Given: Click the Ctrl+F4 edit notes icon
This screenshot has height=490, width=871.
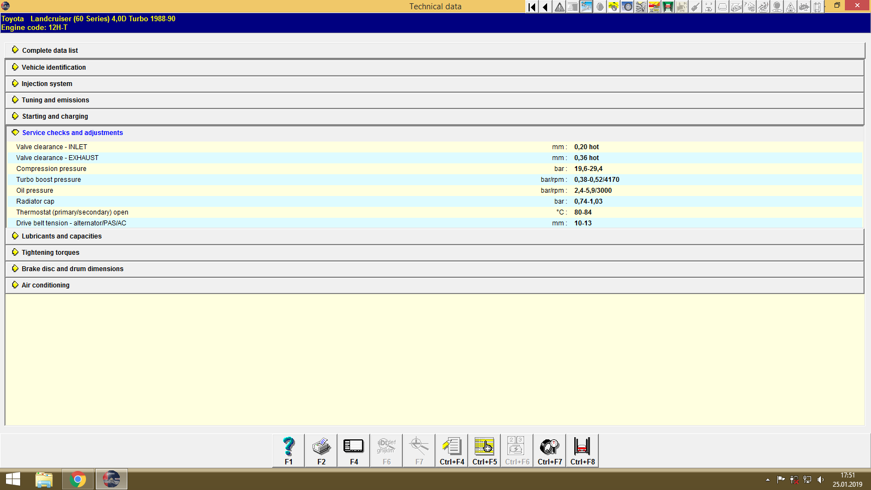Looking at the screenshot, I should [451, 450].
